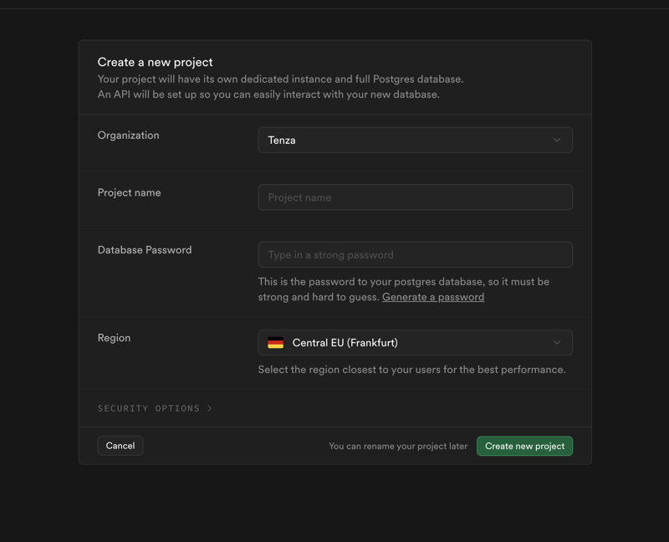Screen dimensions: 669x542
Task: Click the Cancel button
Action: pyautogui.click(x=120, y=446)
